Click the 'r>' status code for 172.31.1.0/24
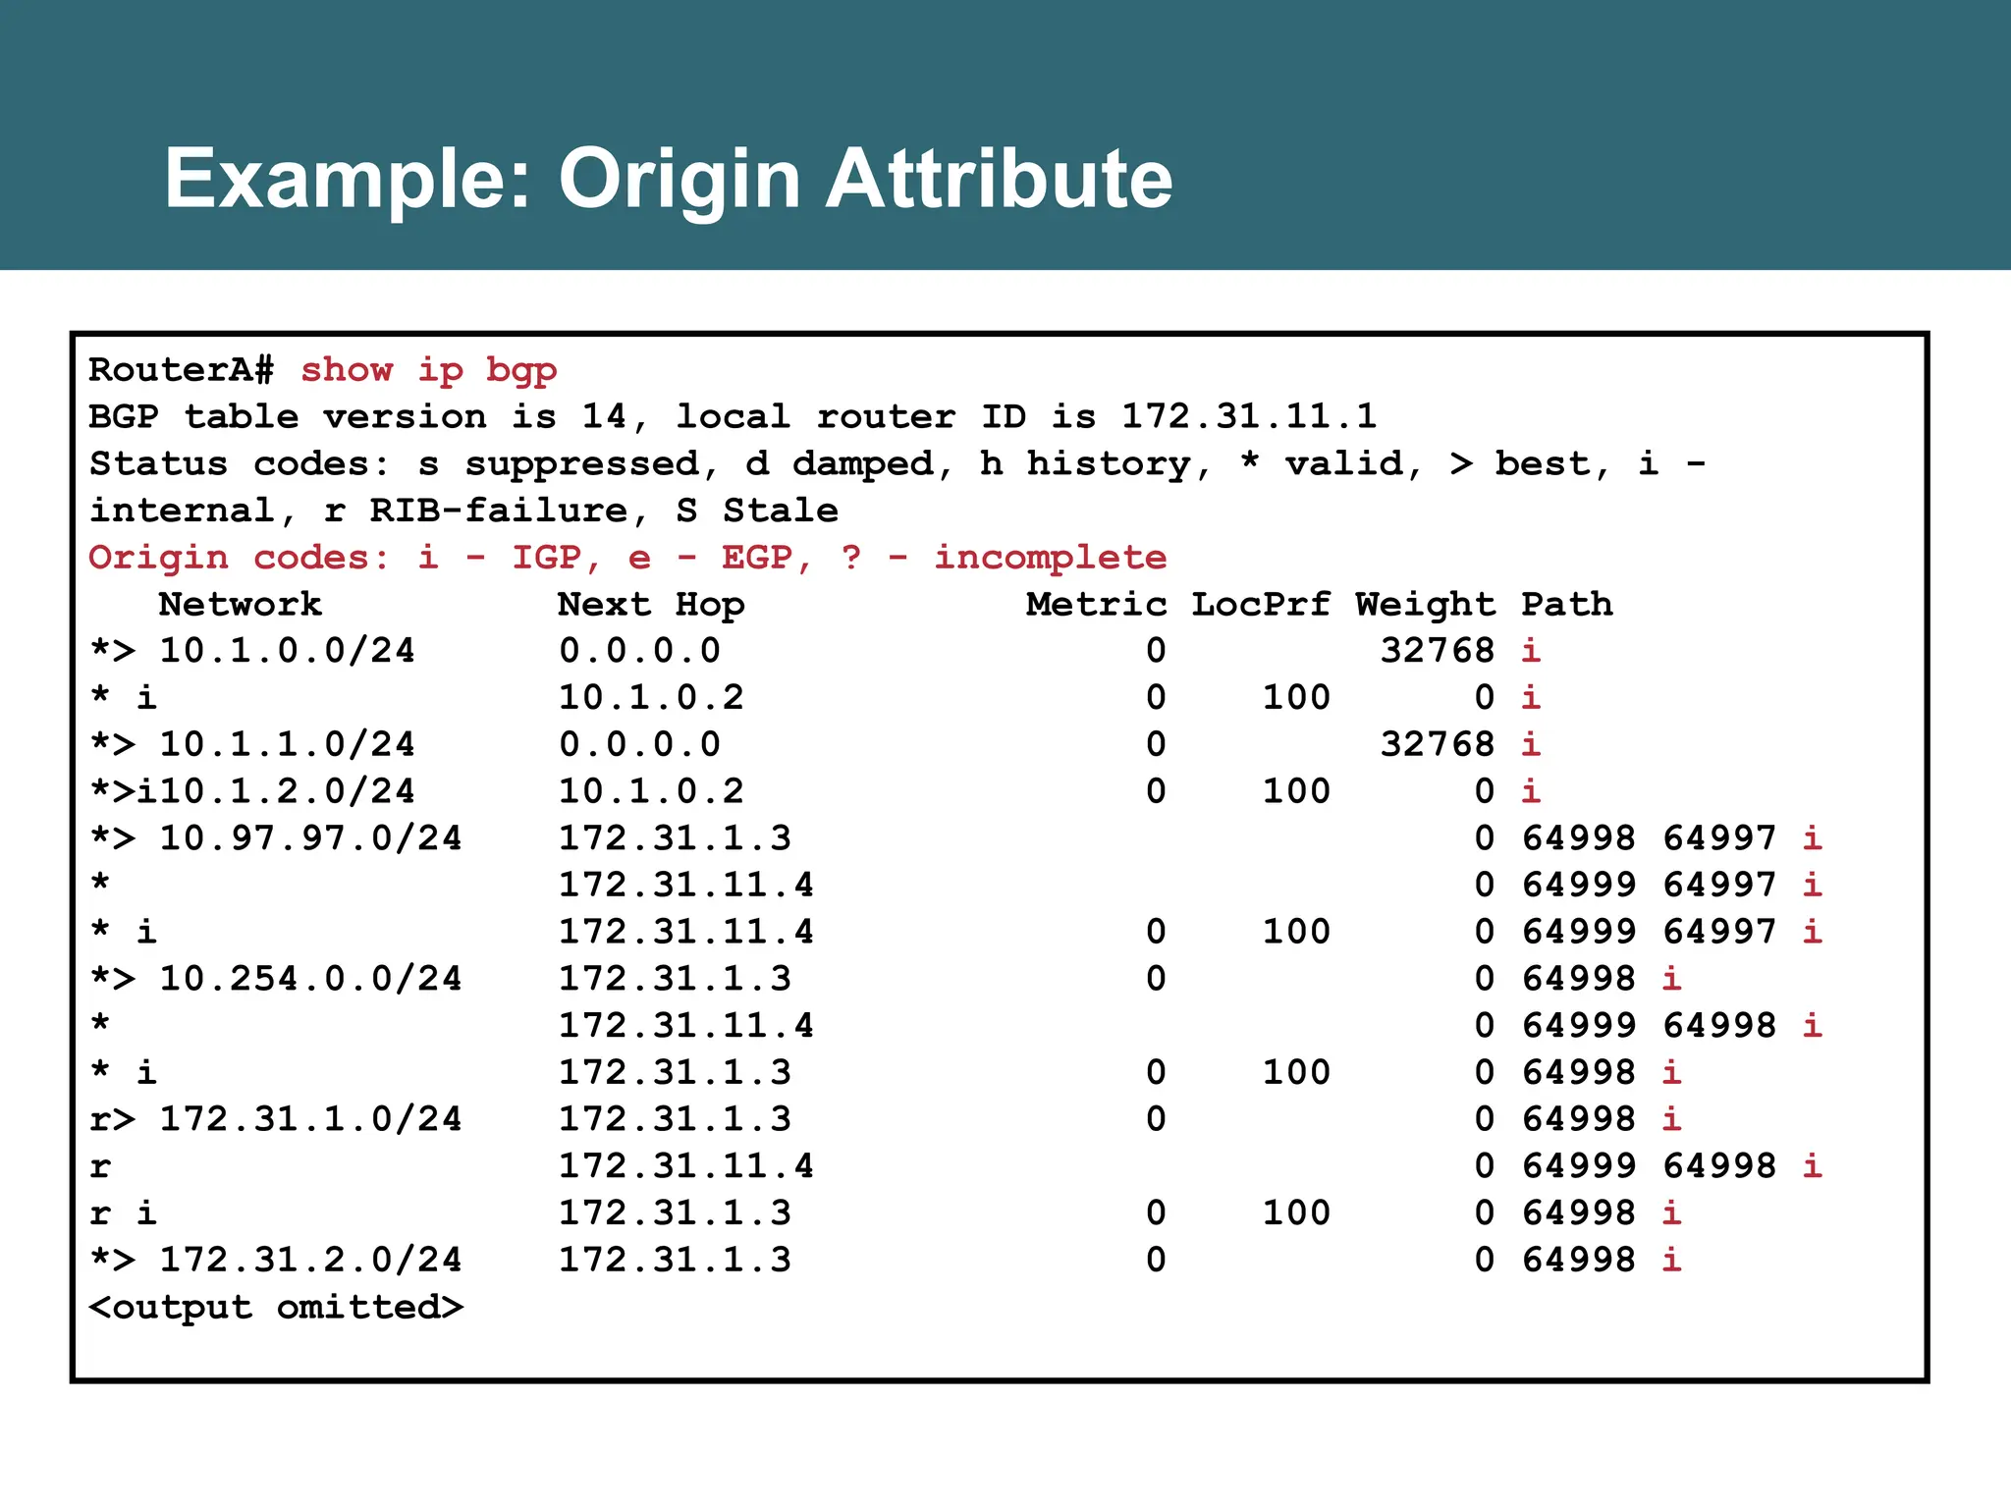The width and height of the screenshot is (2011, 1508). pyautogui.click(x=112, y=1121)
